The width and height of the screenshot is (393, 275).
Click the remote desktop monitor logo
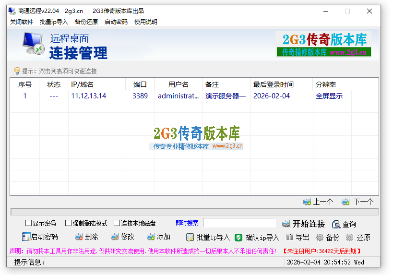click(x=33, y=43)
